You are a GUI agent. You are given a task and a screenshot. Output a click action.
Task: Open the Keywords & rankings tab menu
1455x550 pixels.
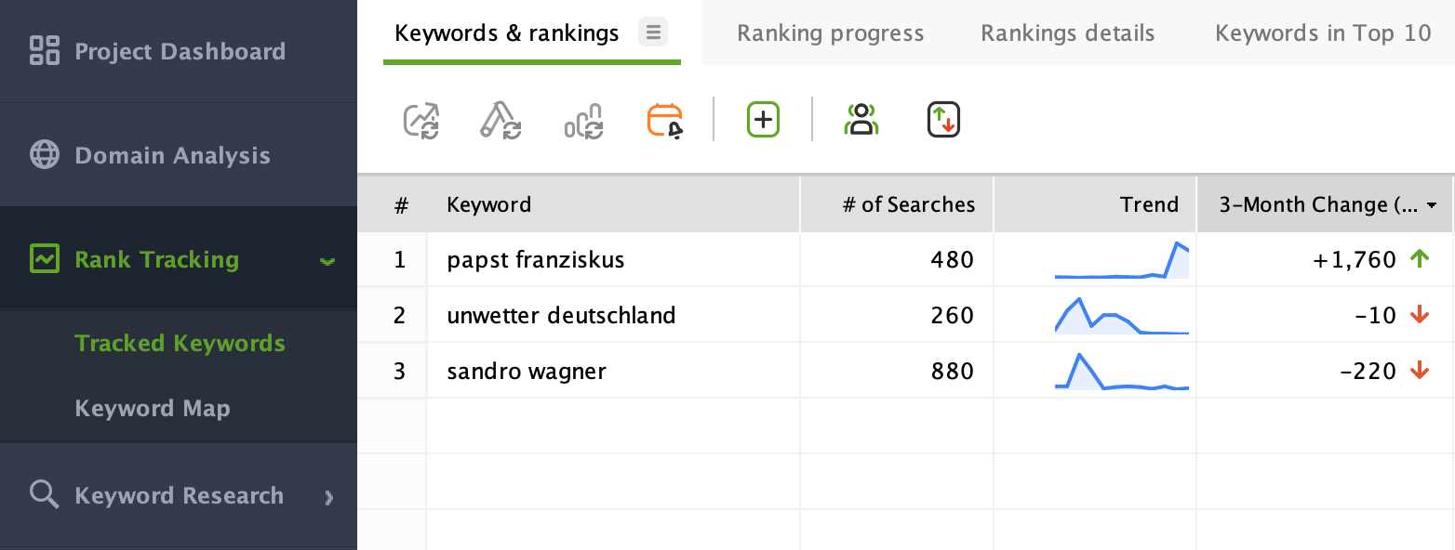pos(653,33)
